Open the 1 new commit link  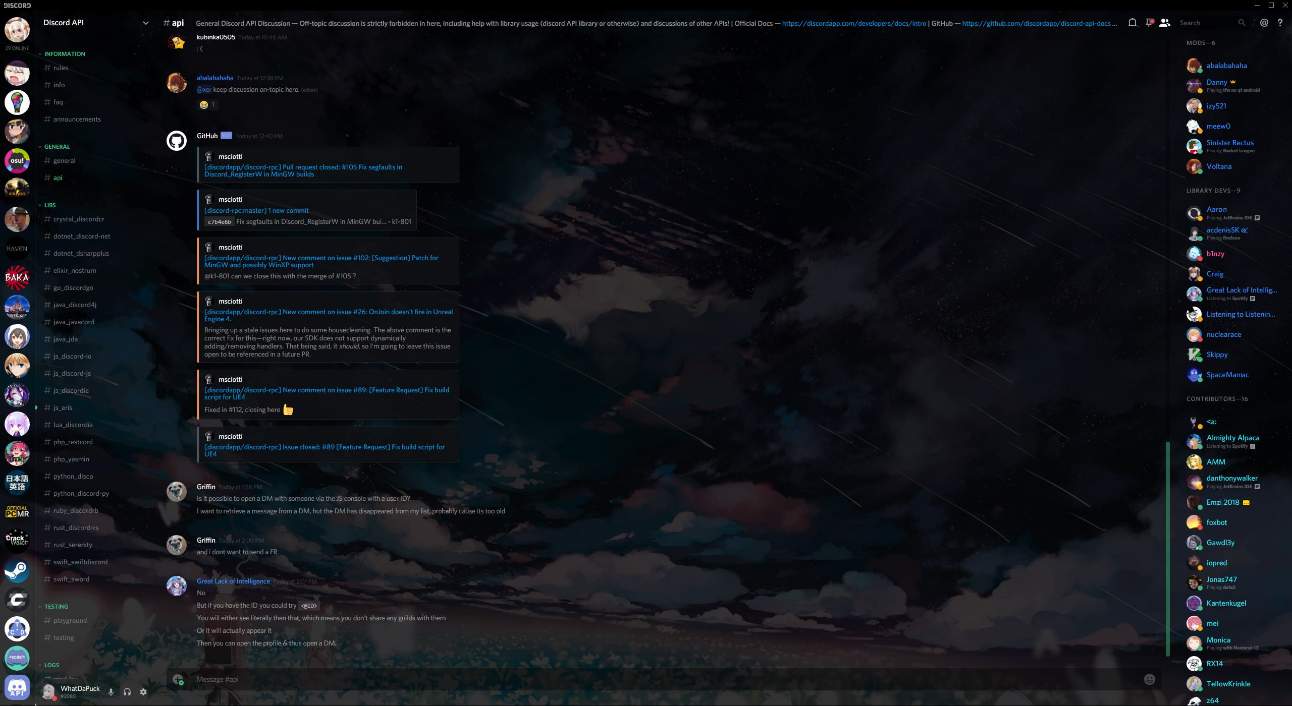(x=256, y=210)
